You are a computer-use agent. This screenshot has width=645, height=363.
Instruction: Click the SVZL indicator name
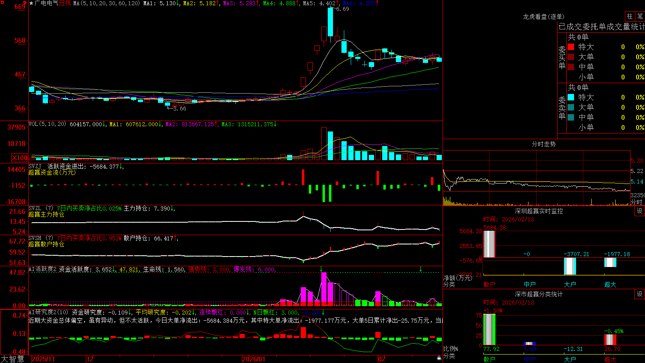coord(35,209)
